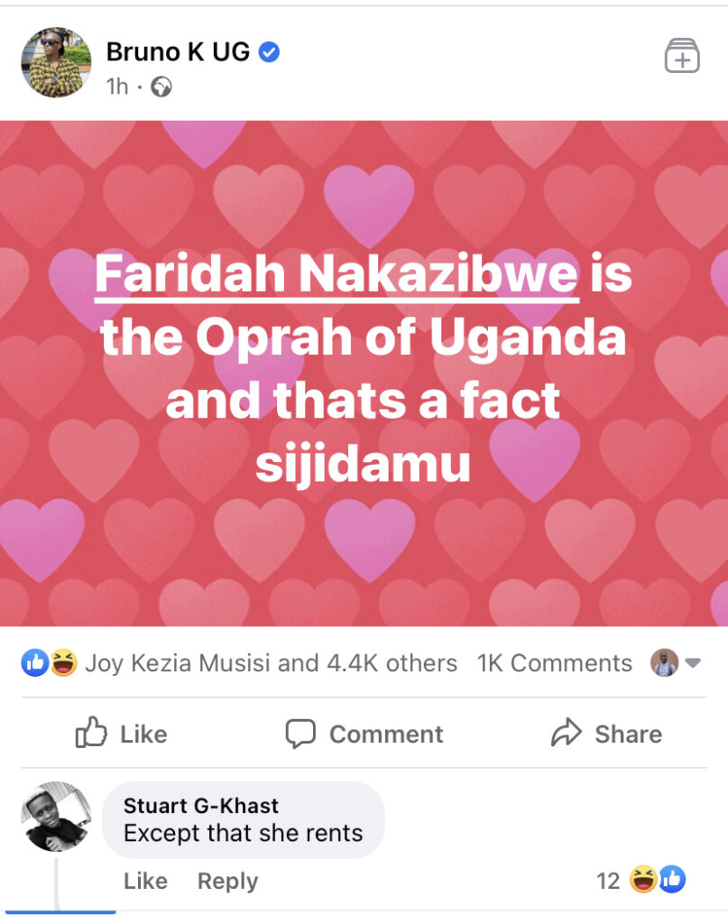Click the blue like reaction icon on post

pos(35,663)
